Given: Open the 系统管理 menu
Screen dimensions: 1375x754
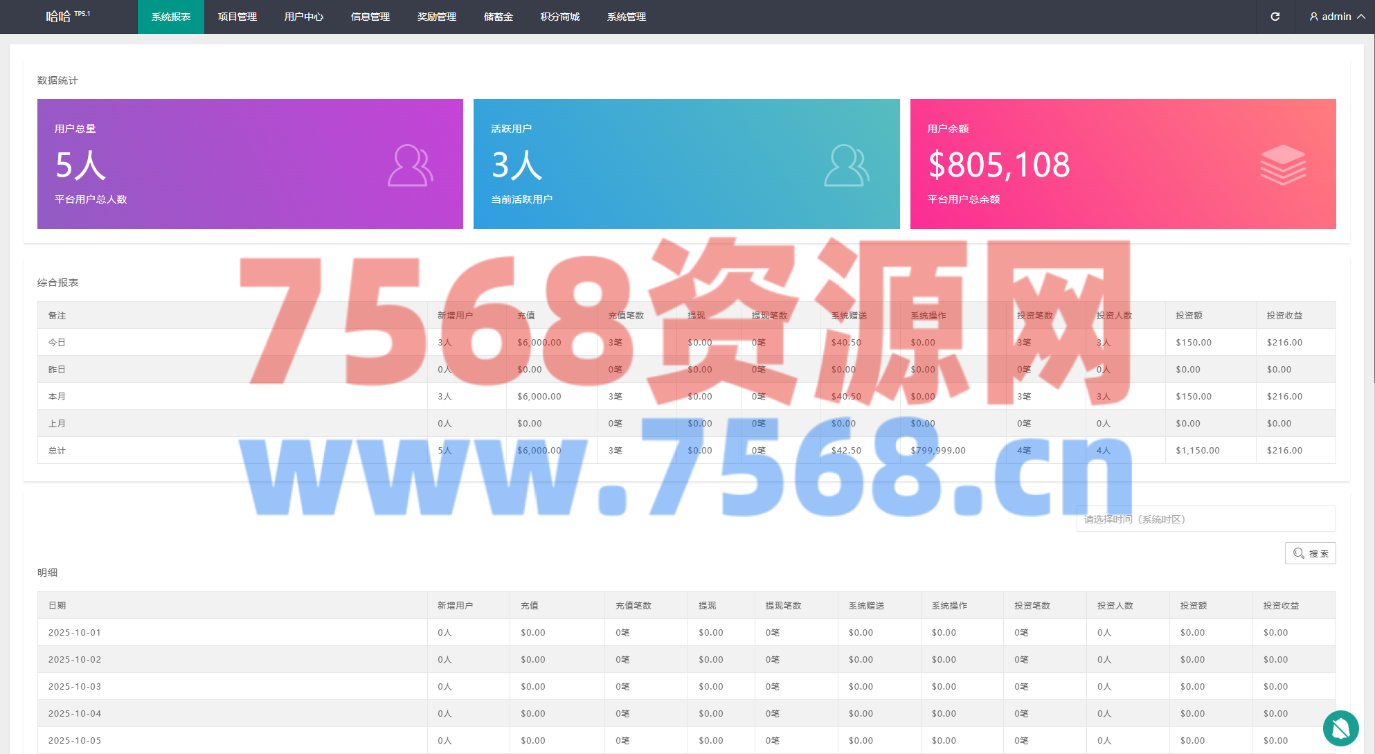Looking at the screenshot, I should tap(627, 17).
